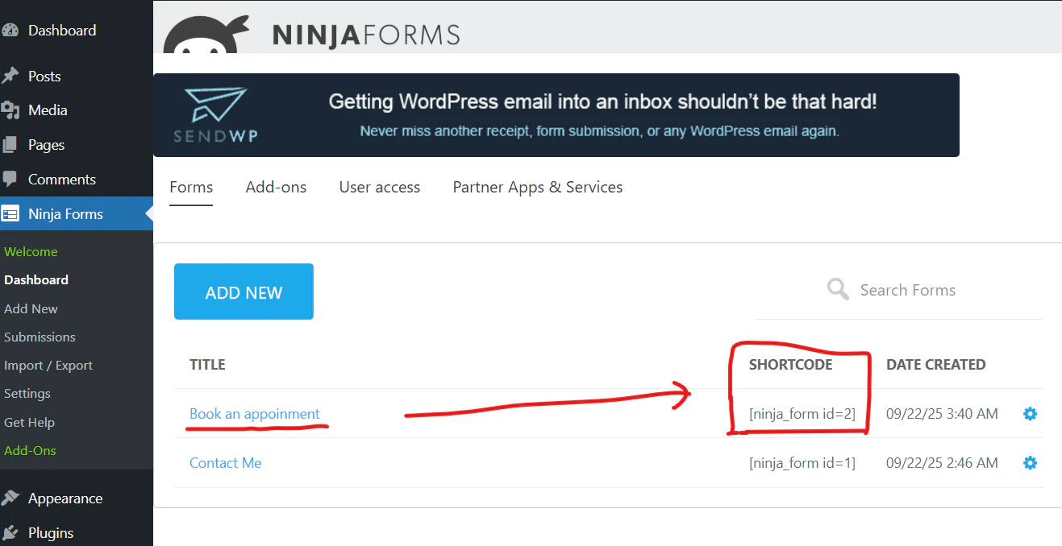Click the SendWP banner headline text
This screenshot has height=546, width=1062.
602,101
